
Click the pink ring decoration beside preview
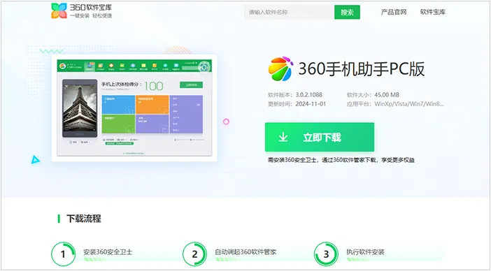click(226, 122)
